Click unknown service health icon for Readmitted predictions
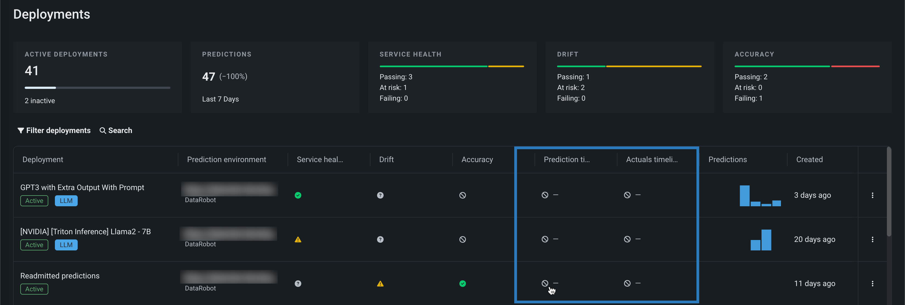 [298, 284]
